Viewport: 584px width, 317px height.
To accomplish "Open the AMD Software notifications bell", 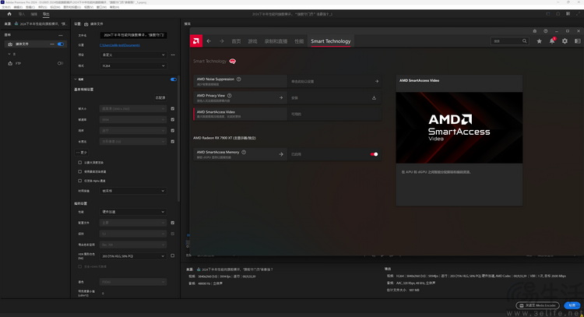I will click(x=552, y=41).
